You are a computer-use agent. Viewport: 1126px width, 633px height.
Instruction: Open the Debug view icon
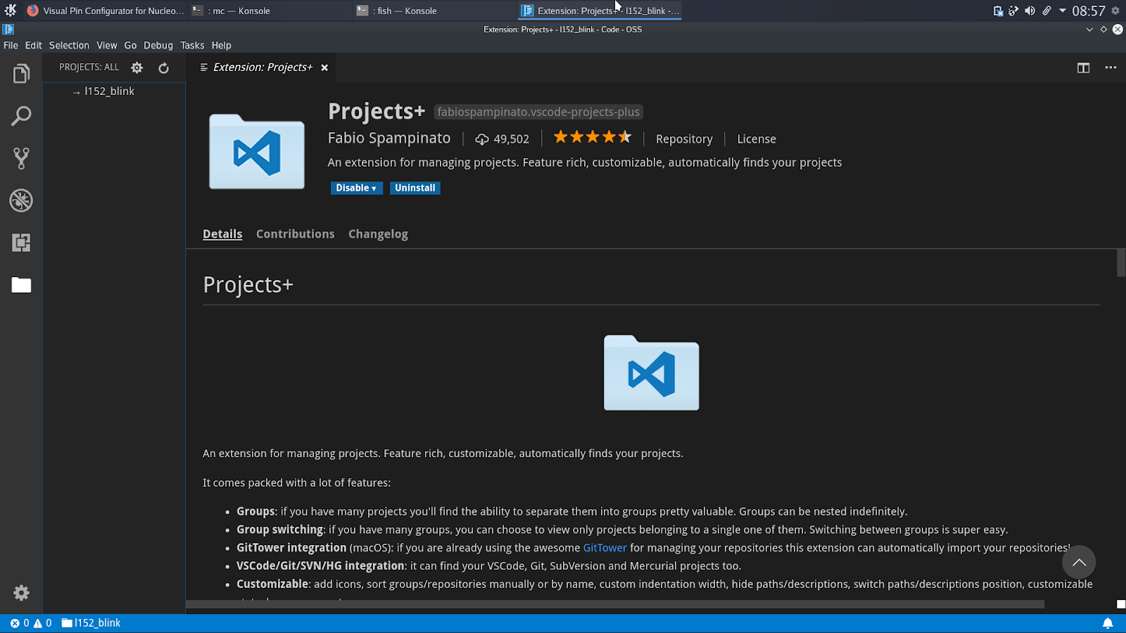21,200
